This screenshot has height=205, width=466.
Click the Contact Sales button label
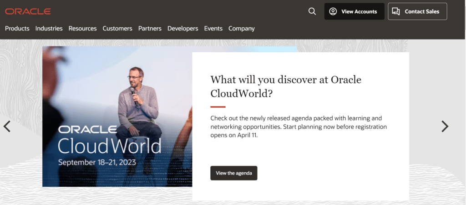point(422,11)
